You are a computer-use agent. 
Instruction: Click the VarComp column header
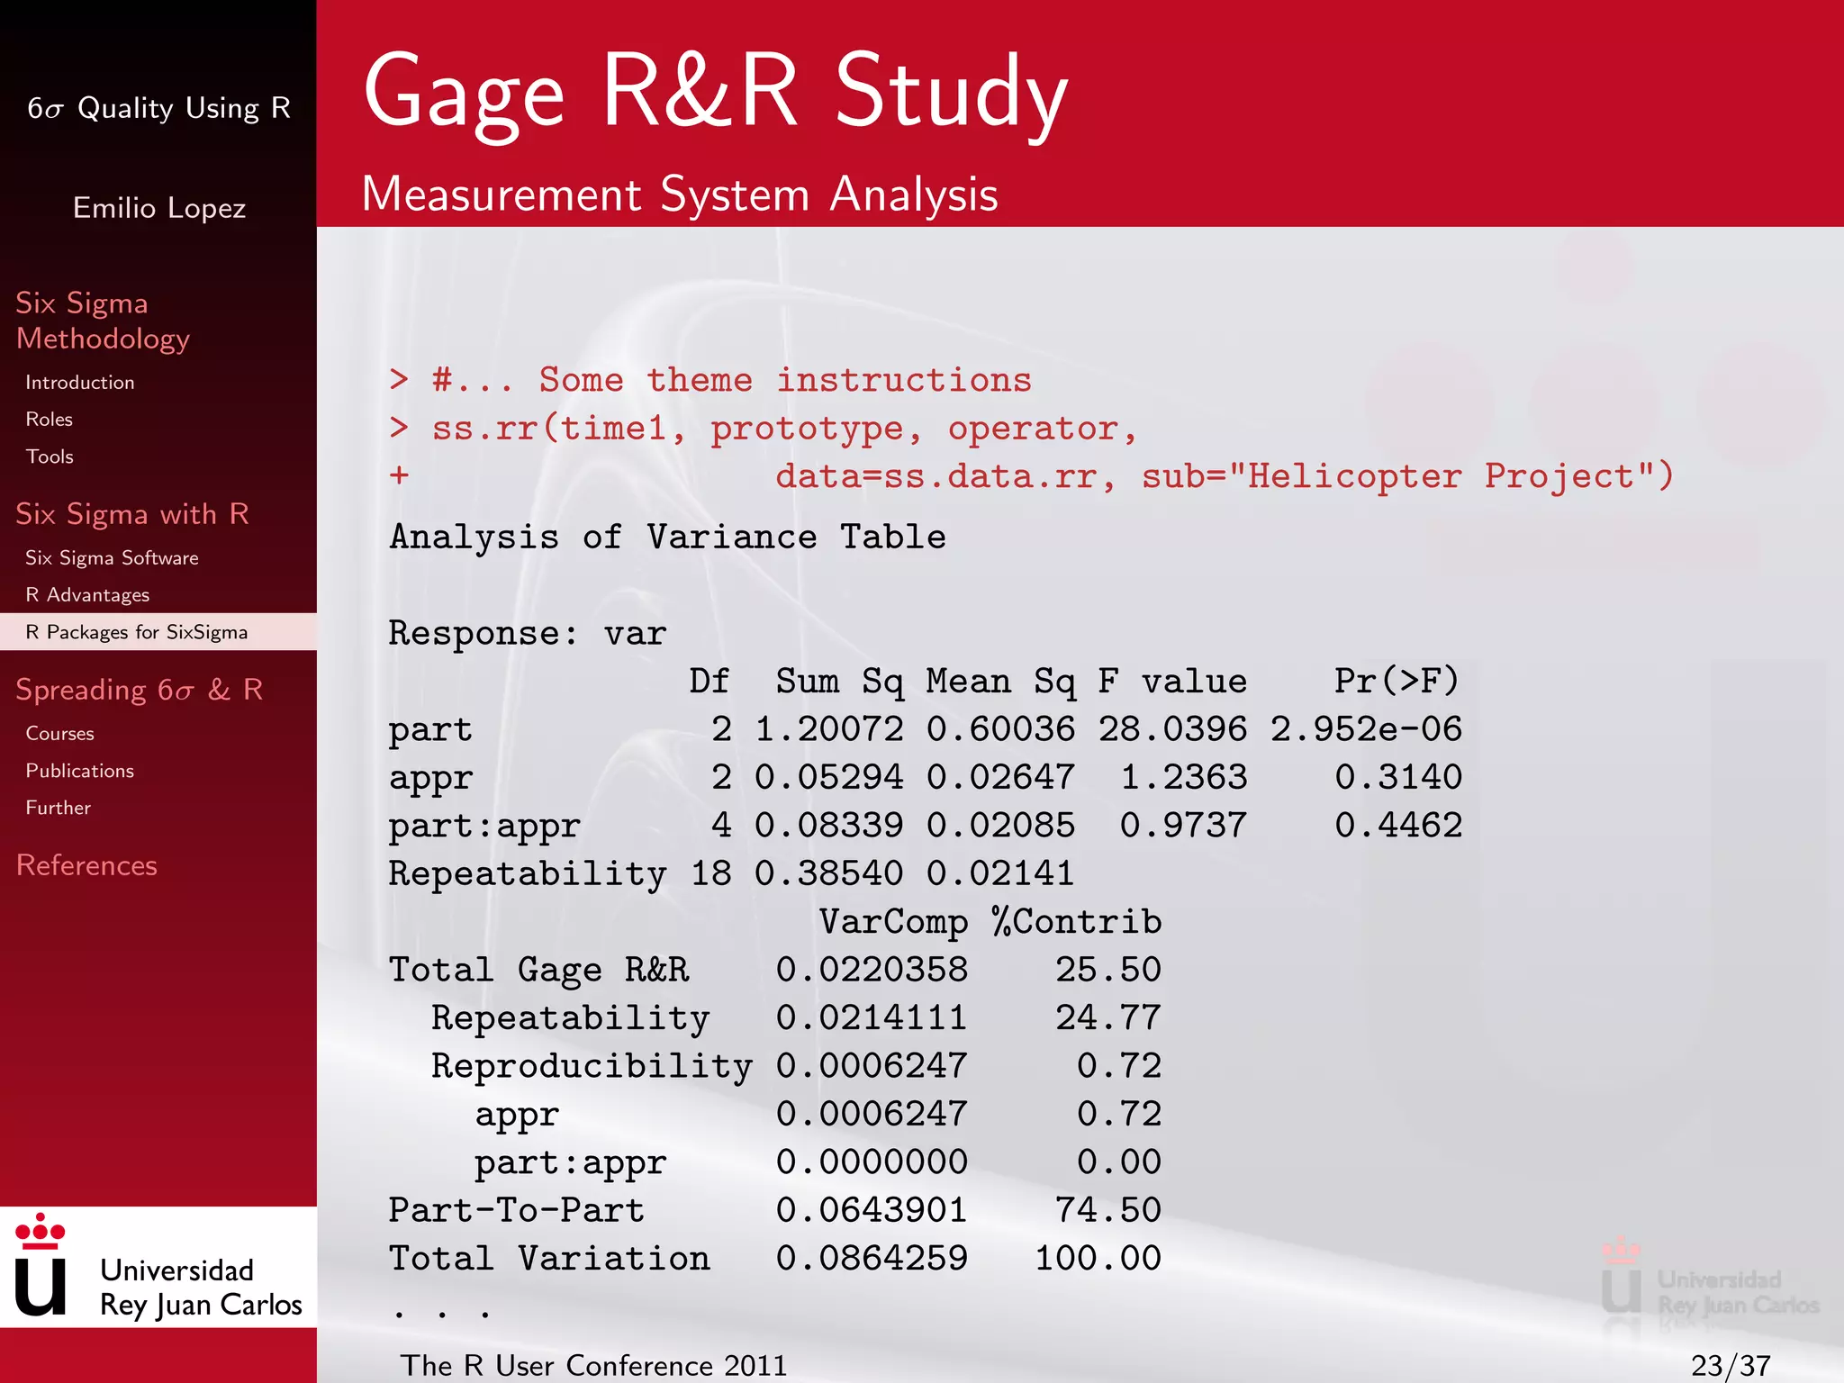(894, 922)
